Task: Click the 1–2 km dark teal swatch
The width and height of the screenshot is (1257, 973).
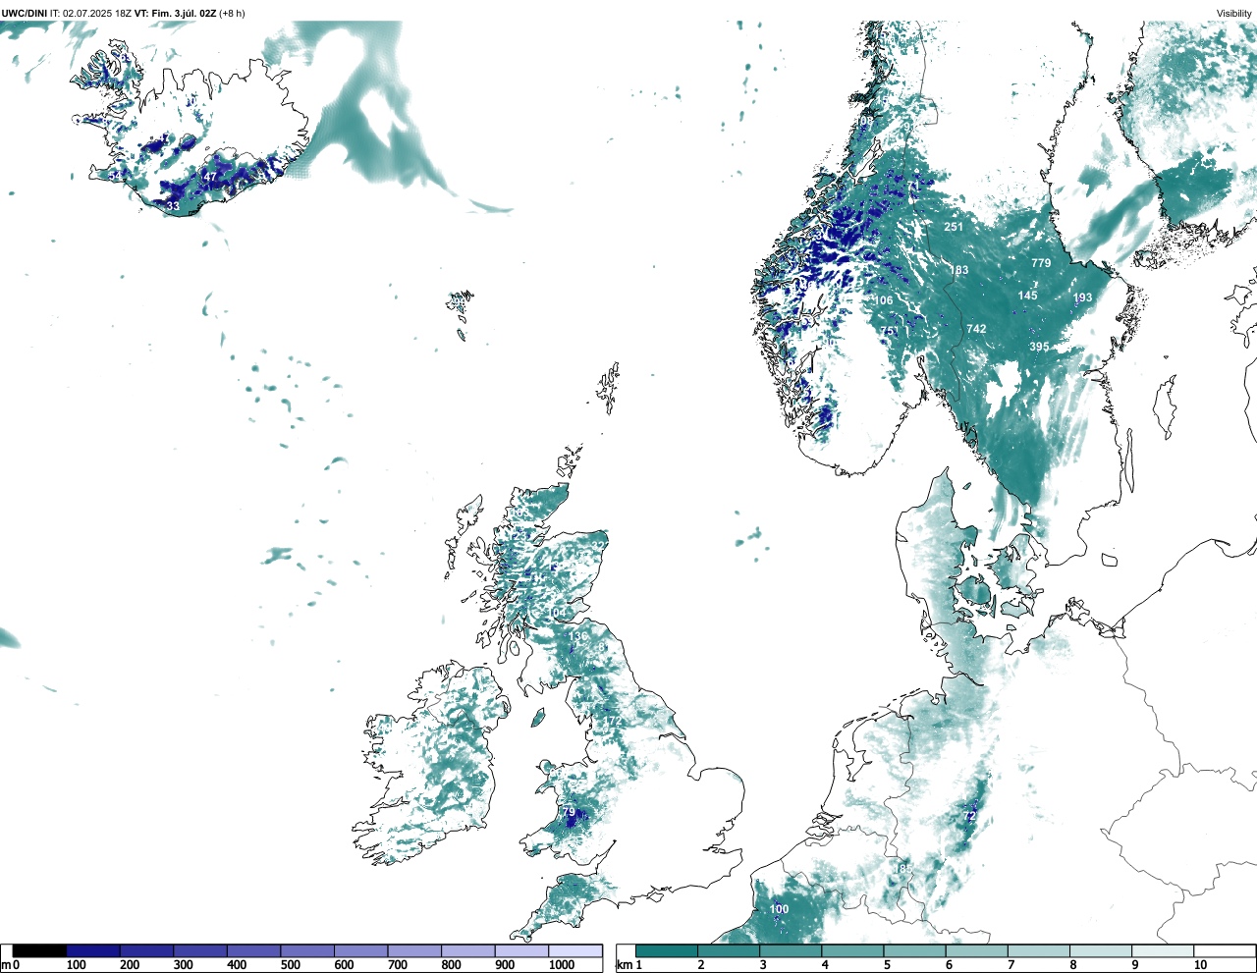Action: [667, 950]
